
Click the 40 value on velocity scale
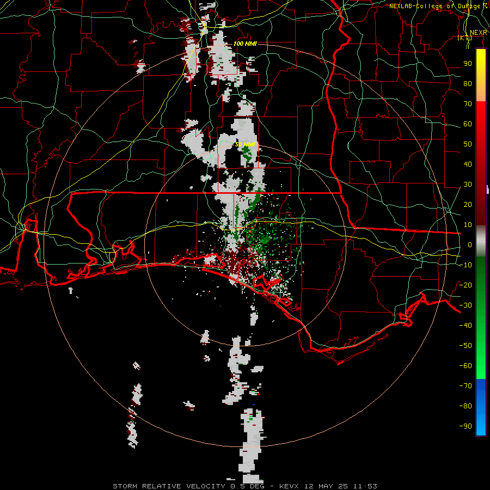click(468, 164)
